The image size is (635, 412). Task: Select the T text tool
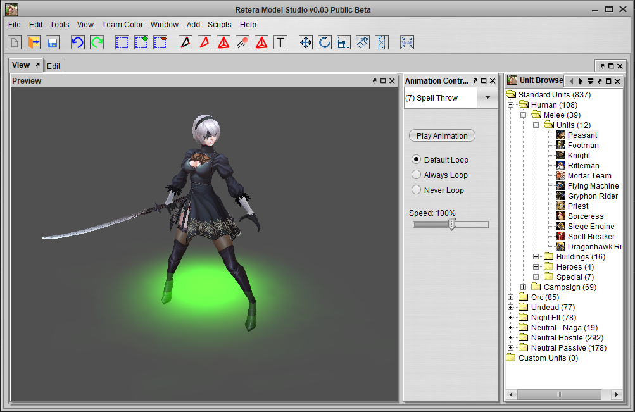(x=280, y=42)
